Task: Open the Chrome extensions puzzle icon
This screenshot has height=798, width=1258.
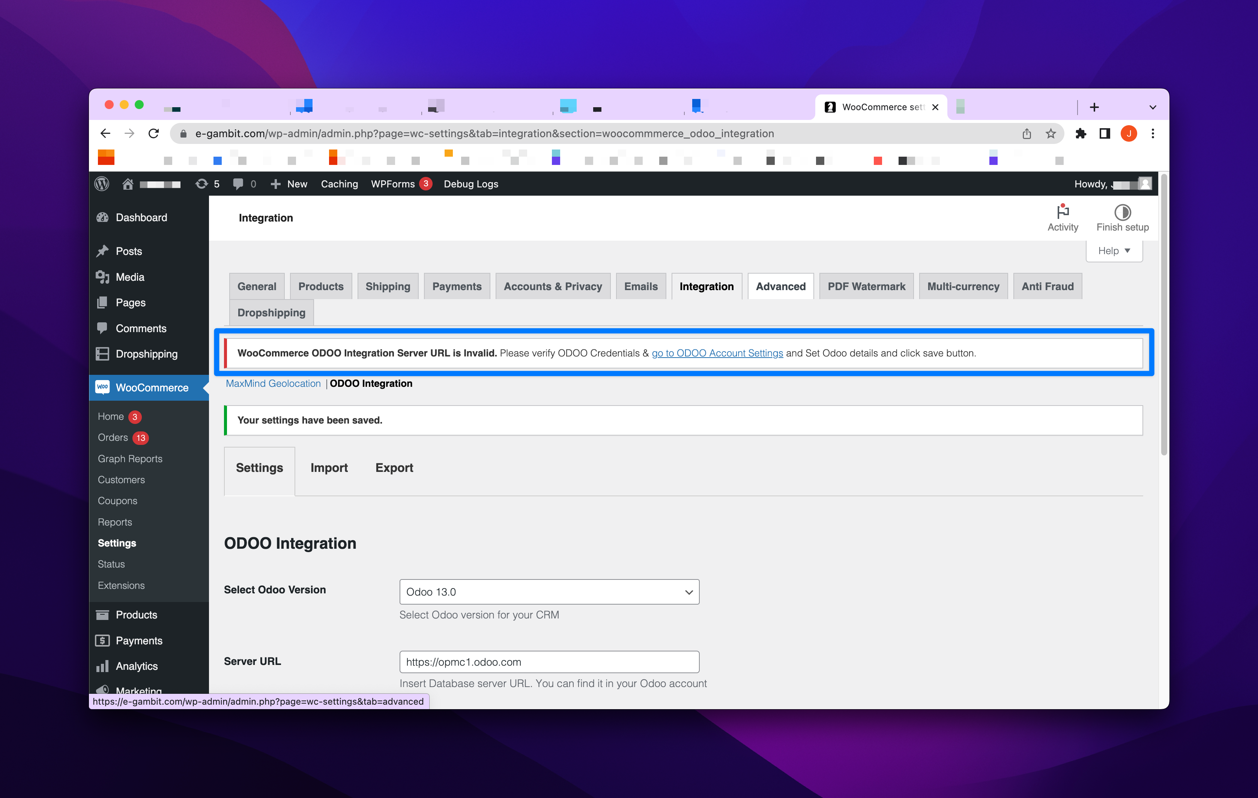Action: (1081, 133)
